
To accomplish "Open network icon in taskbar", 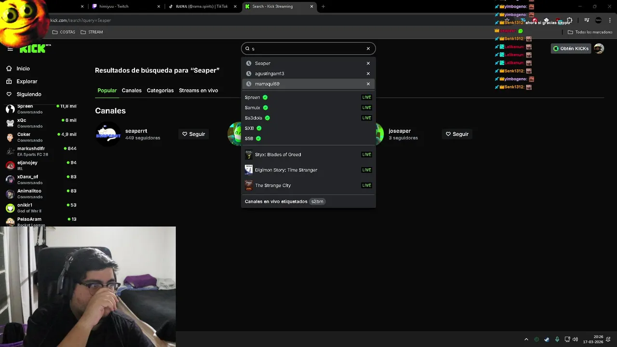I will (567, 339).
